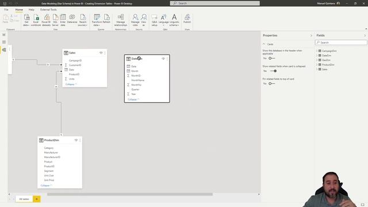
Task: Click Sales table header title
Action: (72, 53)
